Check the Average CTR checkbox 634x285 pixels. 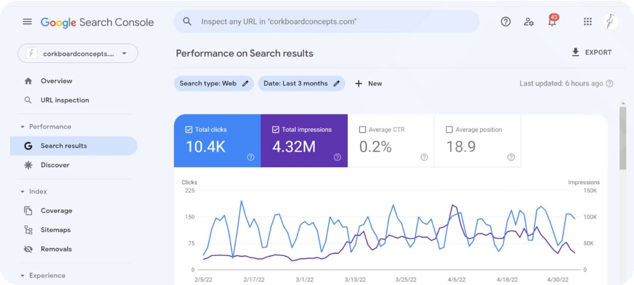point(362,129)
